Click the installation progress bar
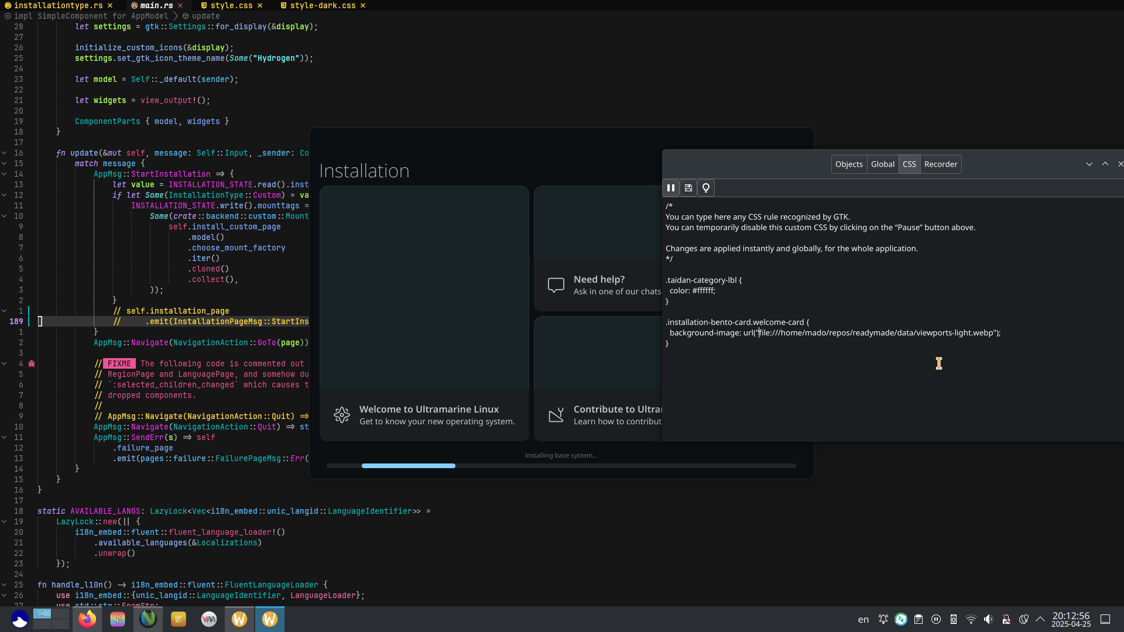 tap(561, 466)
